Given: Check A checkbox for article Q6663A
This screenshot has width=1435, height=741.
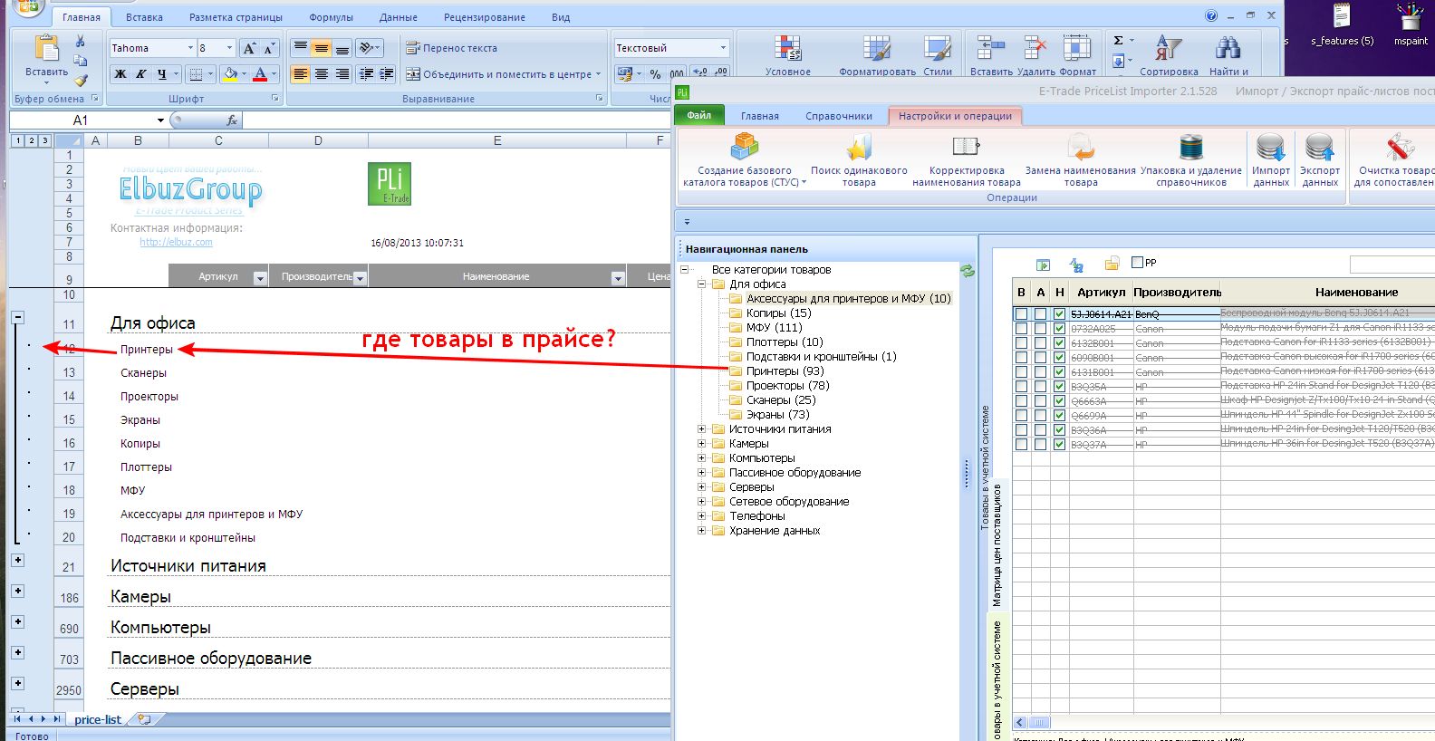Looking at the screenshot, I should pos(1040,401).
